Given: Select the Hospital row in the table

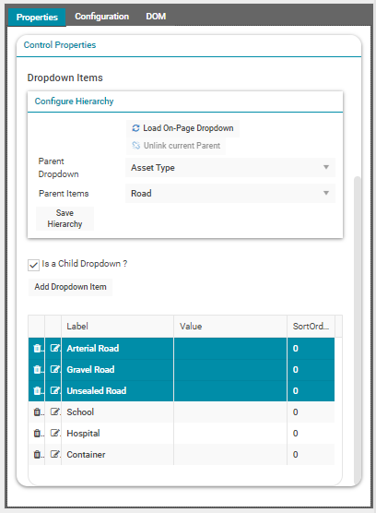Looking at the screenshot, I should [x=182, y=433].
